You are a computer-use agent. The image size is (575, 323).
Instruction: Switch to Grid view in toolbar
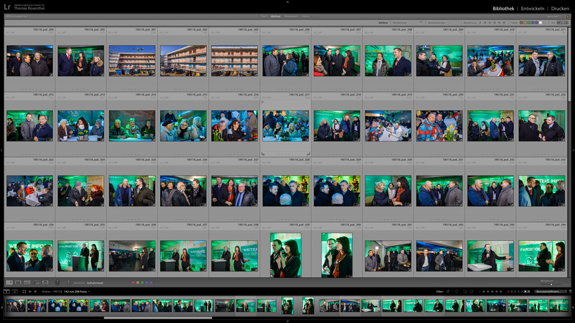[9, 283]
